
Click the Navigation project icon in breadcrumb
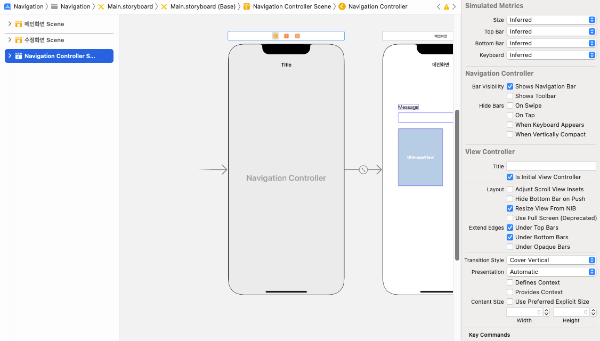[x=7, y=6]
